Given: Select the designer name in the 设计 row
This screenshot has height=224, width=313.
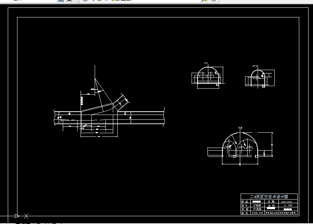Looking at the screenshot, I should (x=257, y=205).
